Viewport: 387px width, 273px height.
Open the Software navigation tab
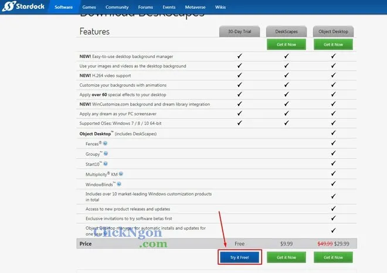coord(63,8)
